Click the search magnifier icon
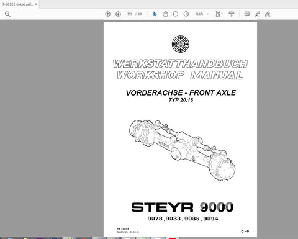 pyautogui.click(x=7, y=14)
